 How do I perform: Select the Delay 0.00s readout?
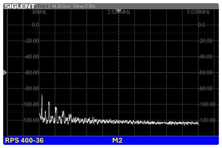[85, 6]
